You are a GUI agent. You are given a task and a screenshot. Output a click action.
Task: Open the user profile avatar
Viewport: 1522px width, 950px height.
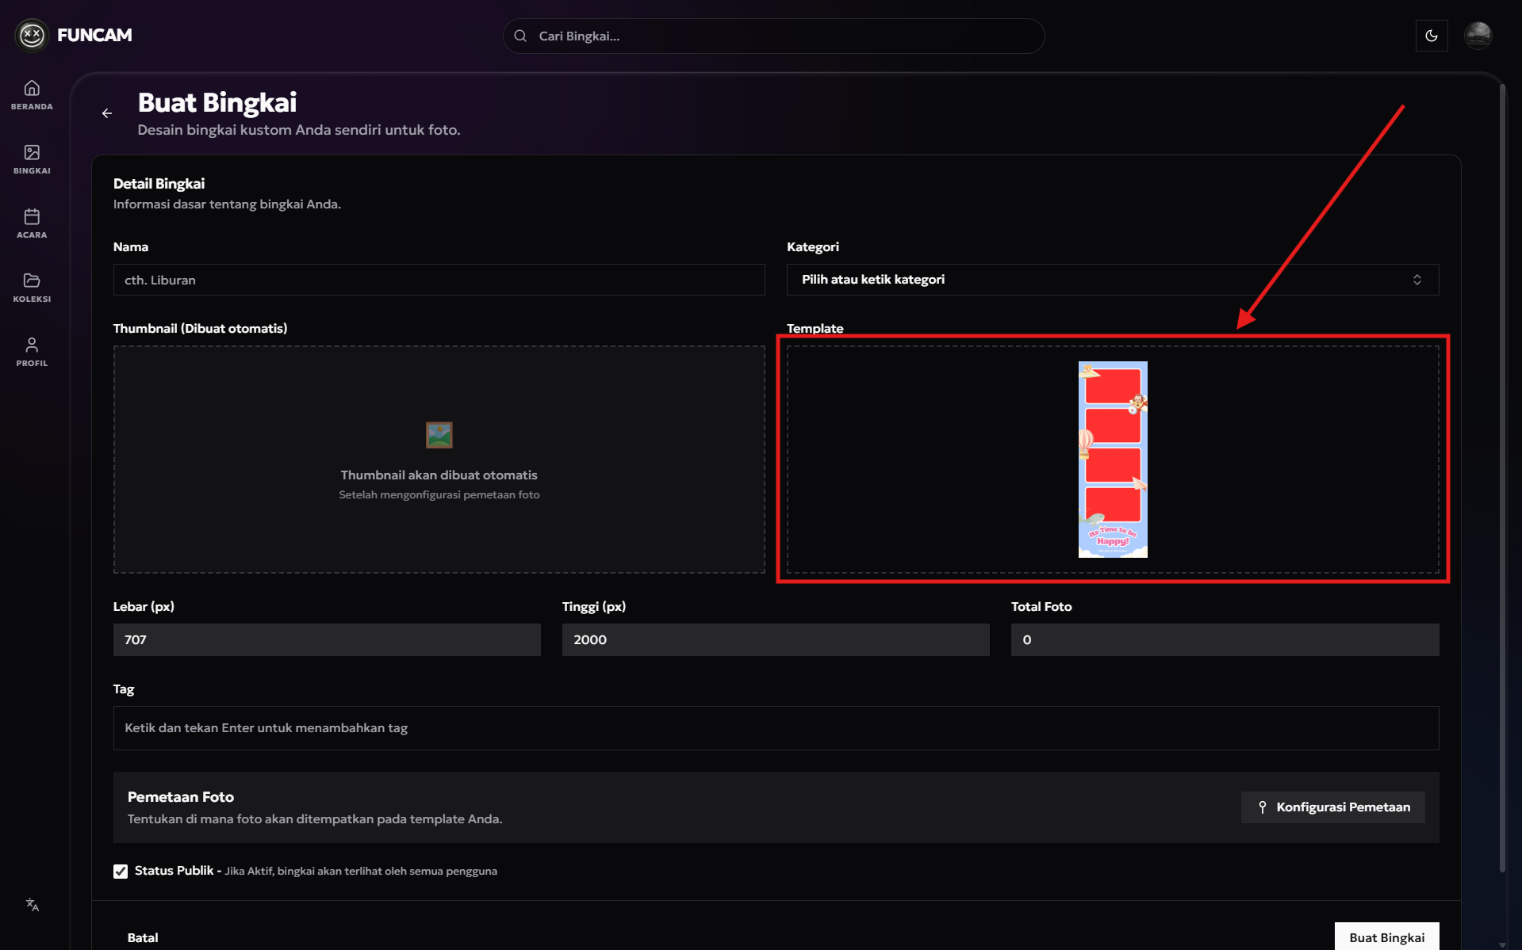(x=1478, y=36)
